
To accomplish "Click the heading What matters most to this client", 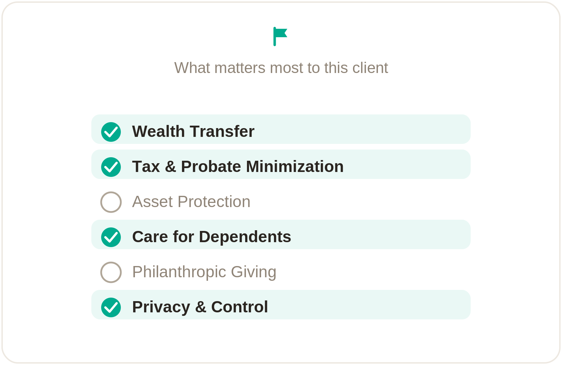I will pyautogui.click(x=281, y=68).
